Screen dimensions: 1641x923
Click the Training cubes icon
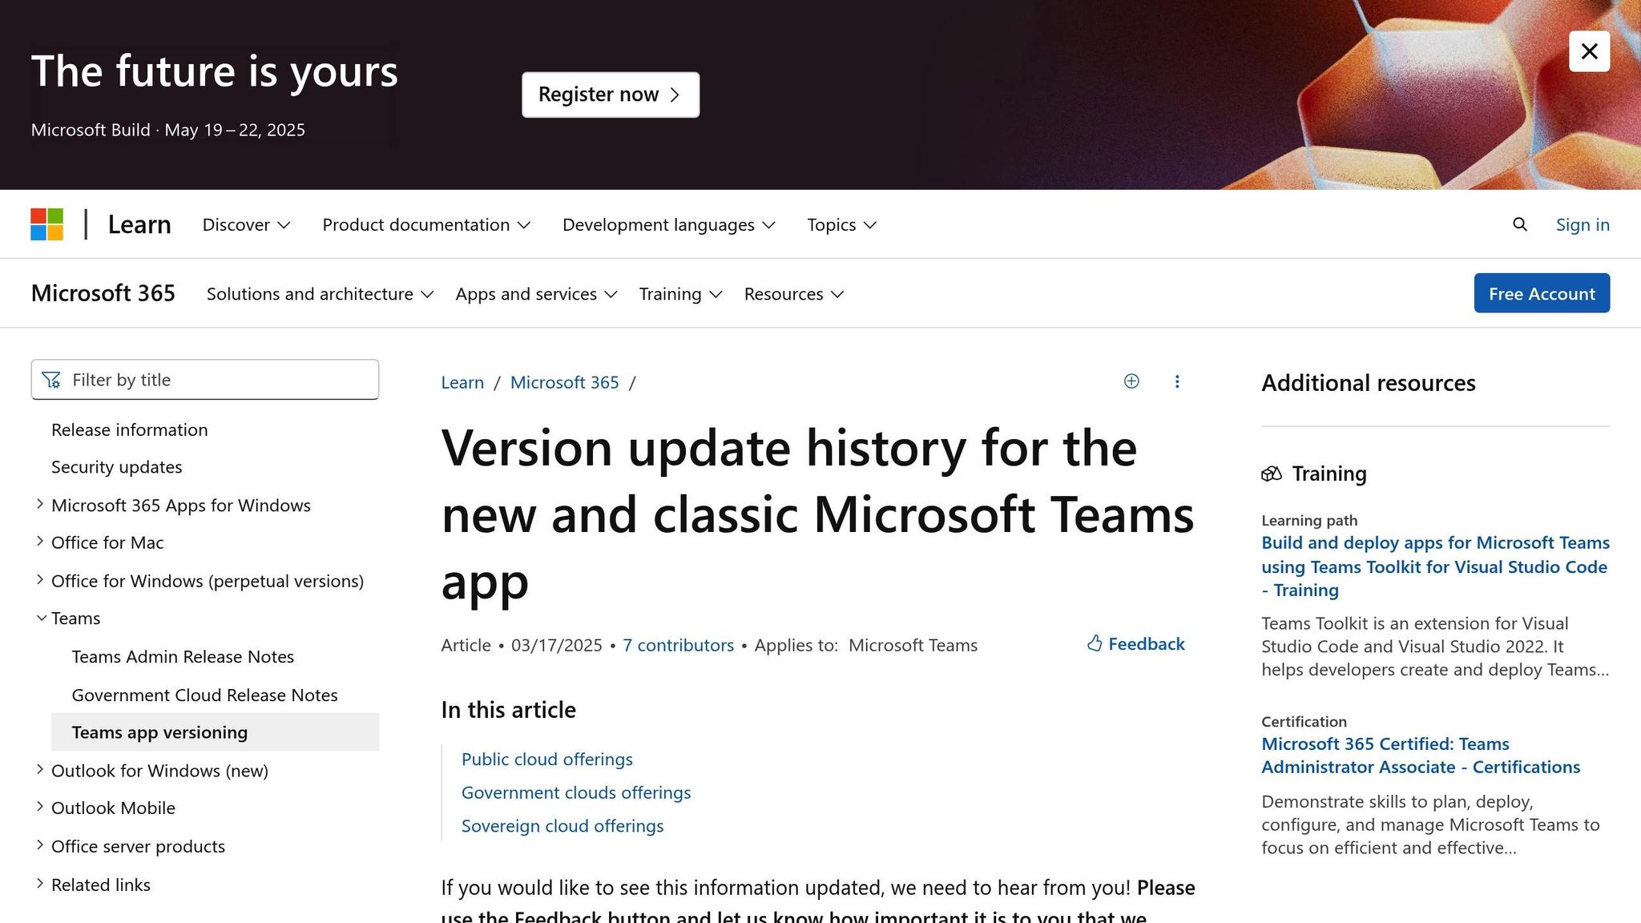(1272, 474)
